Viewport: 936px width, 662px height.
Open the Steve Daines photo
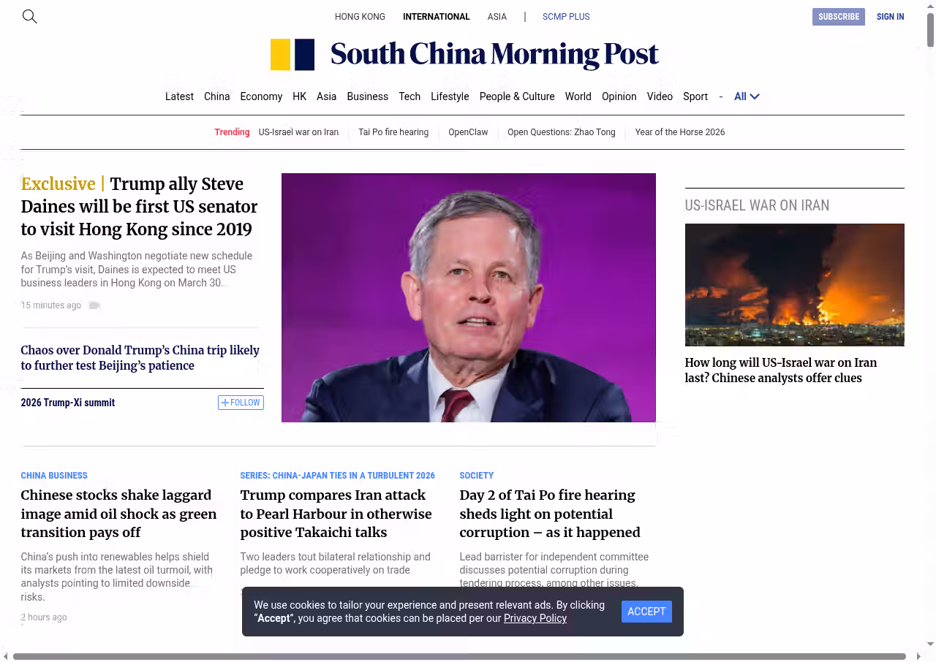click(x=469, y=297)
